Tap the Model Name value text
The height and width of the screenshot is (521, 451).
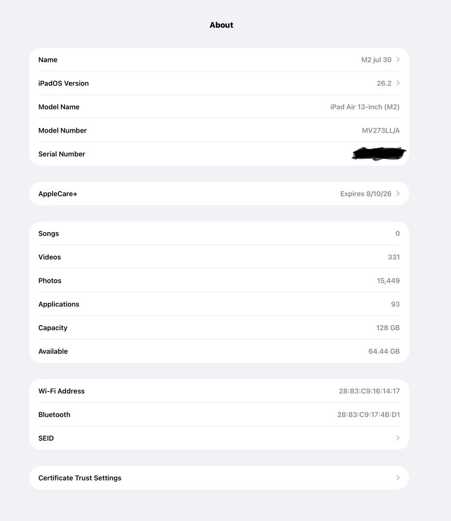365,107
